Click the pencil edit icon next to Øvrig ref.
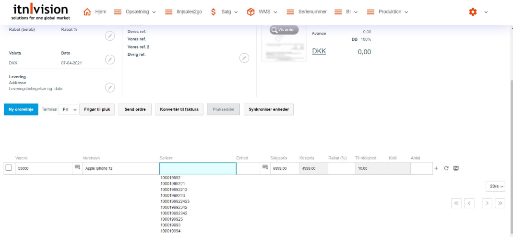The height and width of the screenshot is (237, 513). (x=244, y=58)
